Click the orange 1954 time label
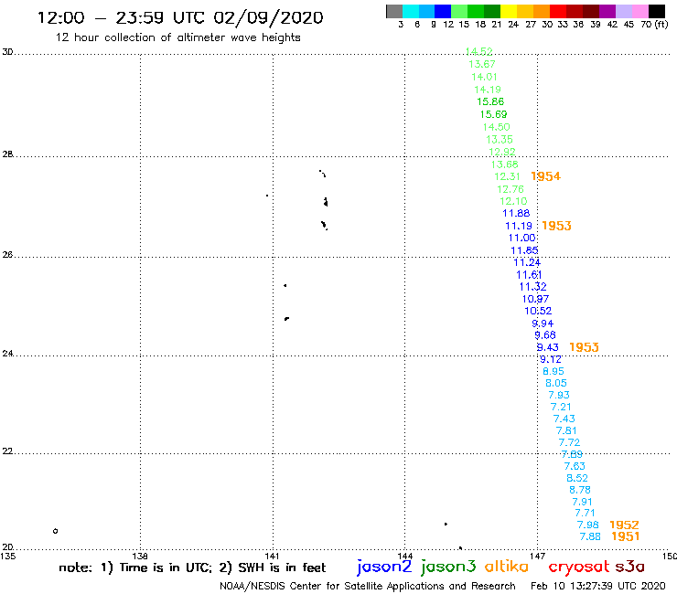This screenshot has height=594, width=677. tap(546, 176)
